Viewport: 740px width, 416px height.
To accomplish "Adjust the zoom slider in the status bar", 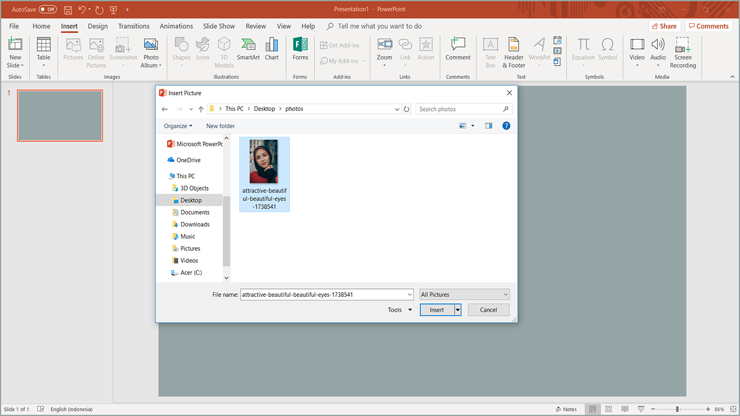I will click(677, 409).
